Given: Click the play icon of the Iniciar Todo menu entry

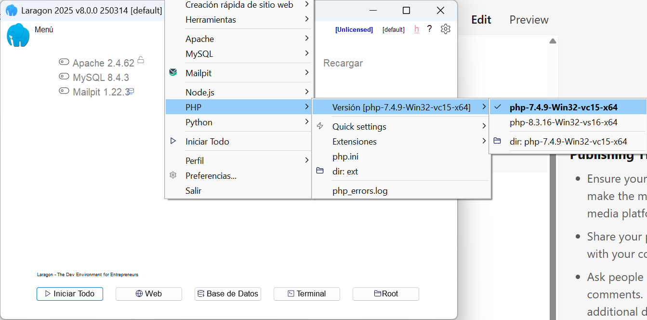Looking at the screenshot, I should click(173, 141).
